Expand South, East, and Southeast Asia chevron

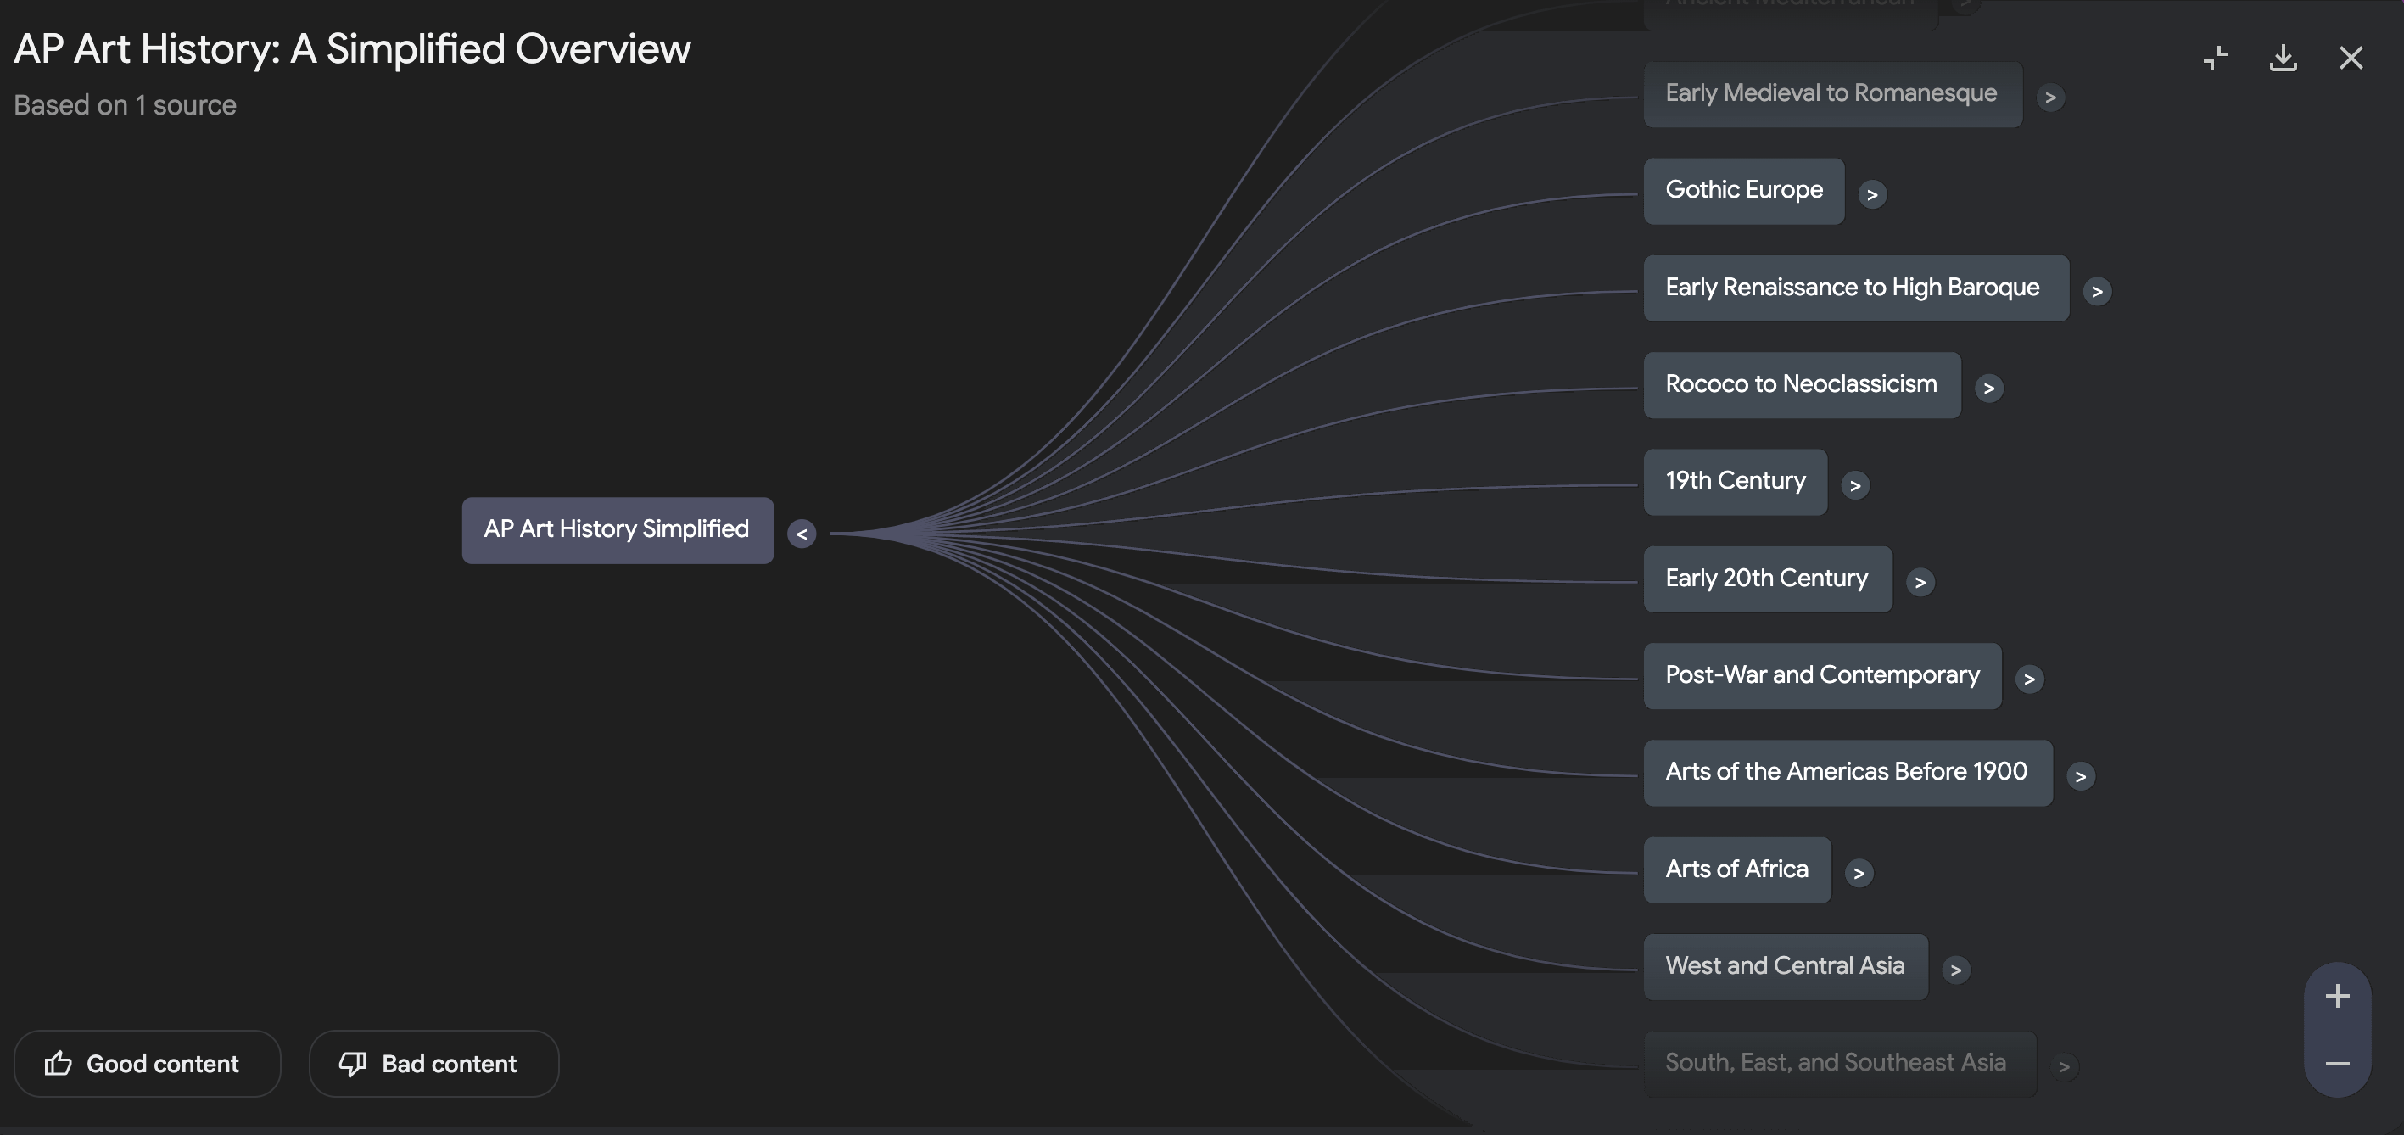[2065, 1066]
